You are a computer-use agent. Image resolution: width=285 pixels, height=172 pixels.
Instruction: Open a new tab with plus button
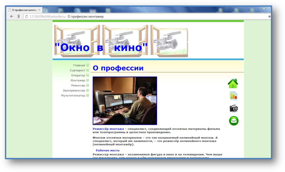[x=45, y=10]
